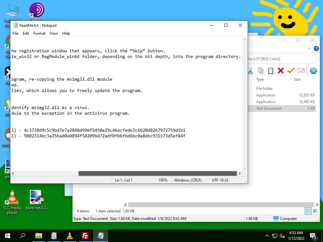Select the Application row sized 12,485 KB
323x242 pixels.
[x=282, y=102]
